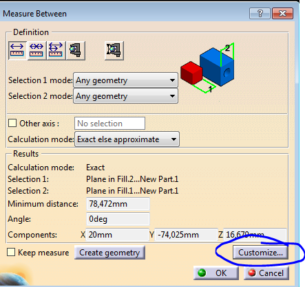The image size is (305, 287).
Task: Click the Exact calculation mode result text
Action: (x=95, y=168)
